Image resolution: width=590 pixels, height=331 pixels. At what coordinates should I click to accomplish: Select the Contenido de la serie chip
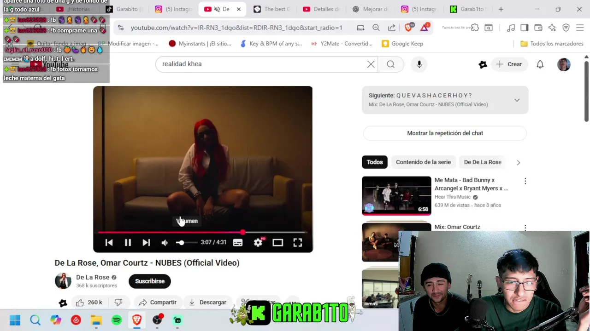[x=423, y=162]
